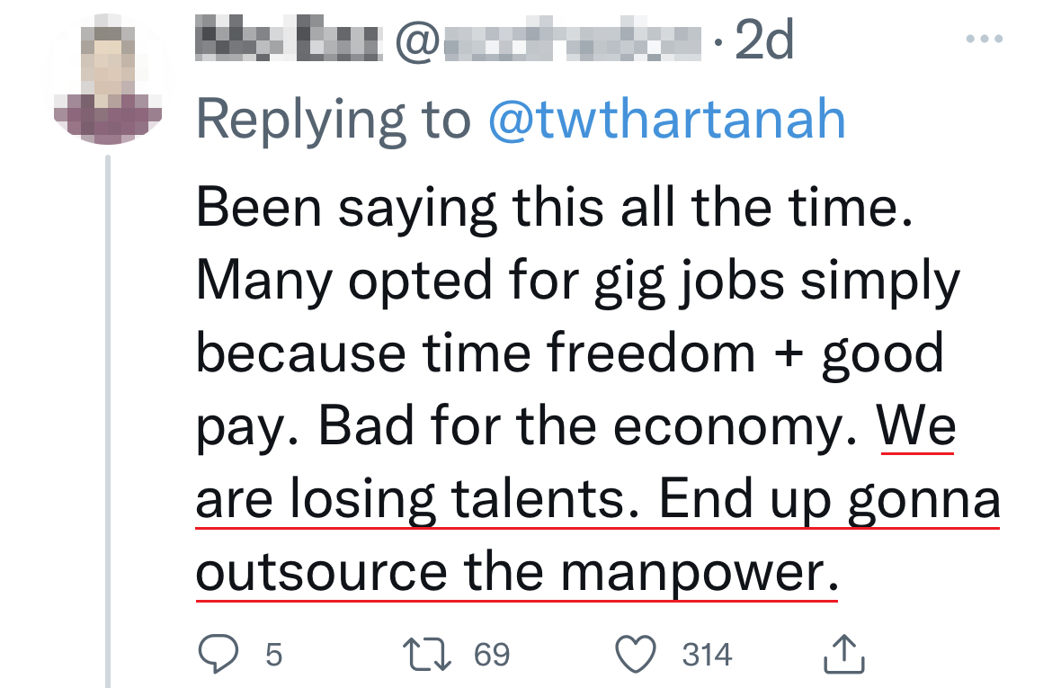Click the reply count number 5
The image size is (1052, 688).
273,654
